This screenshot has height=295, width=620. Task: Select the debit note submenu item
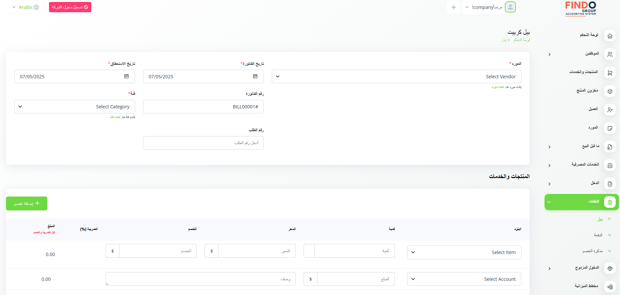(592, 251)
